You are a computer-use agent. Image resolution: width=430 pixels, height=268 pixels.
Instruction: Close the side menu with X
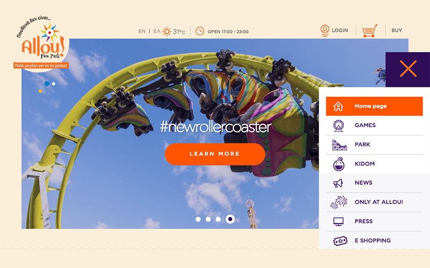click(x=408, y=69)
